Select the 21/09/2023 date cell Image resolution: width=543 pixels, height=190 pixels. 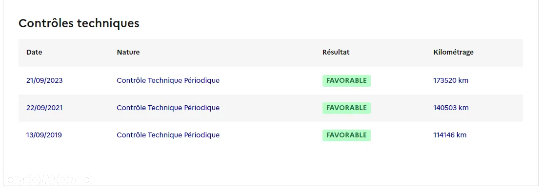pyautogui.click(x=44, y=81)
